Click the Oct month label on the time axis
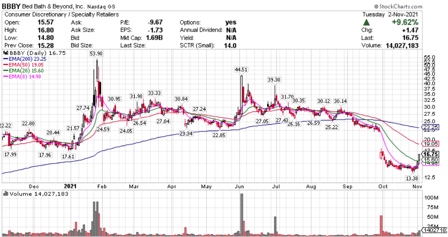Screen dimensions: 448x237 [383, 187]
